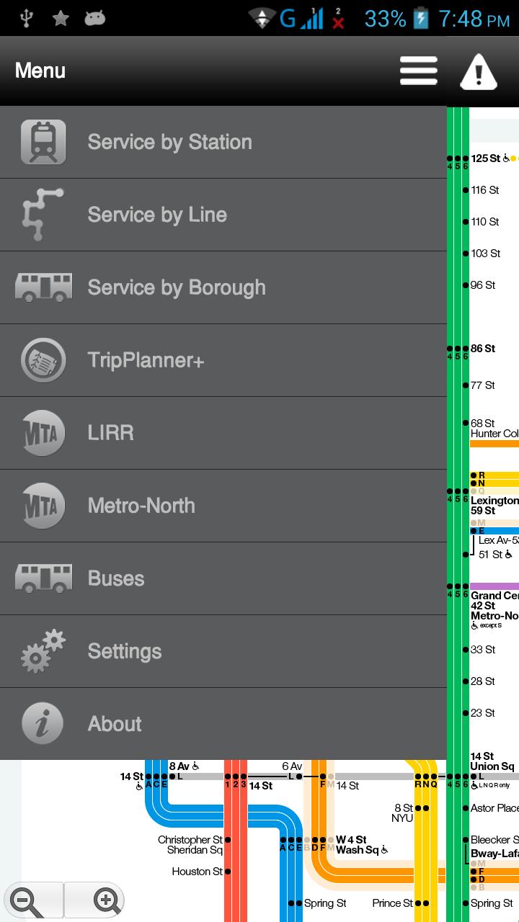The image size is (519, 922).
Task: Tap the hamburger menu icon
Action: click(x=419, y=71)
